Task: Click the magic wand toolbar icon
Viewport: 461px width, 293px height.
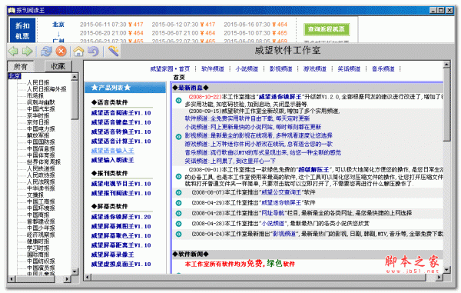Action: click(x=113, y=52)
